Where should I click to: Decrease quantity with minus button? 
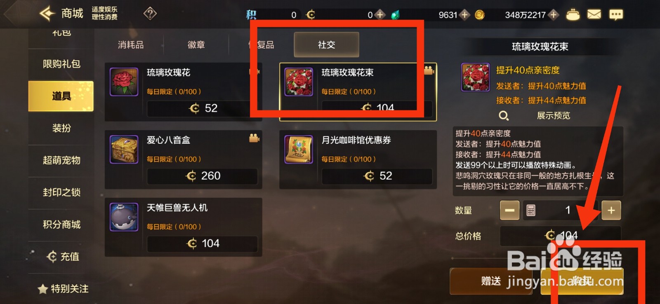tap(509, 210)
